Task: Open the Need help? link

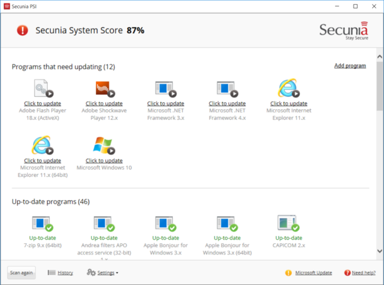Action: (x=363, y=272)
